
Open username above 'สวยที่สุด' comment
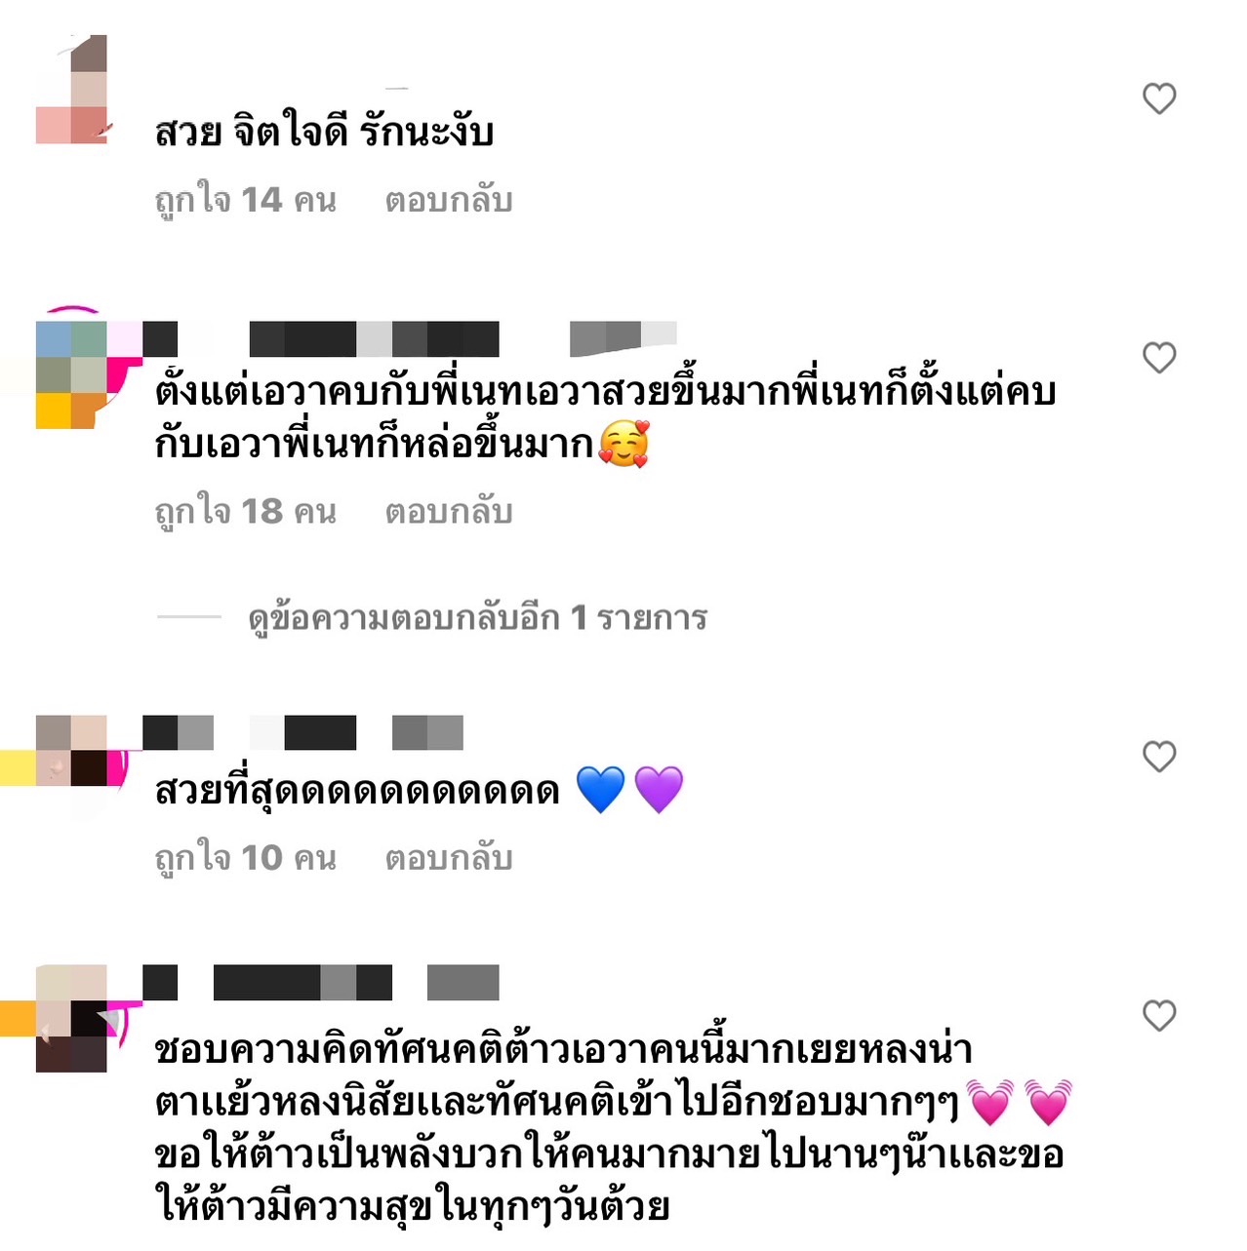[302, 733]
